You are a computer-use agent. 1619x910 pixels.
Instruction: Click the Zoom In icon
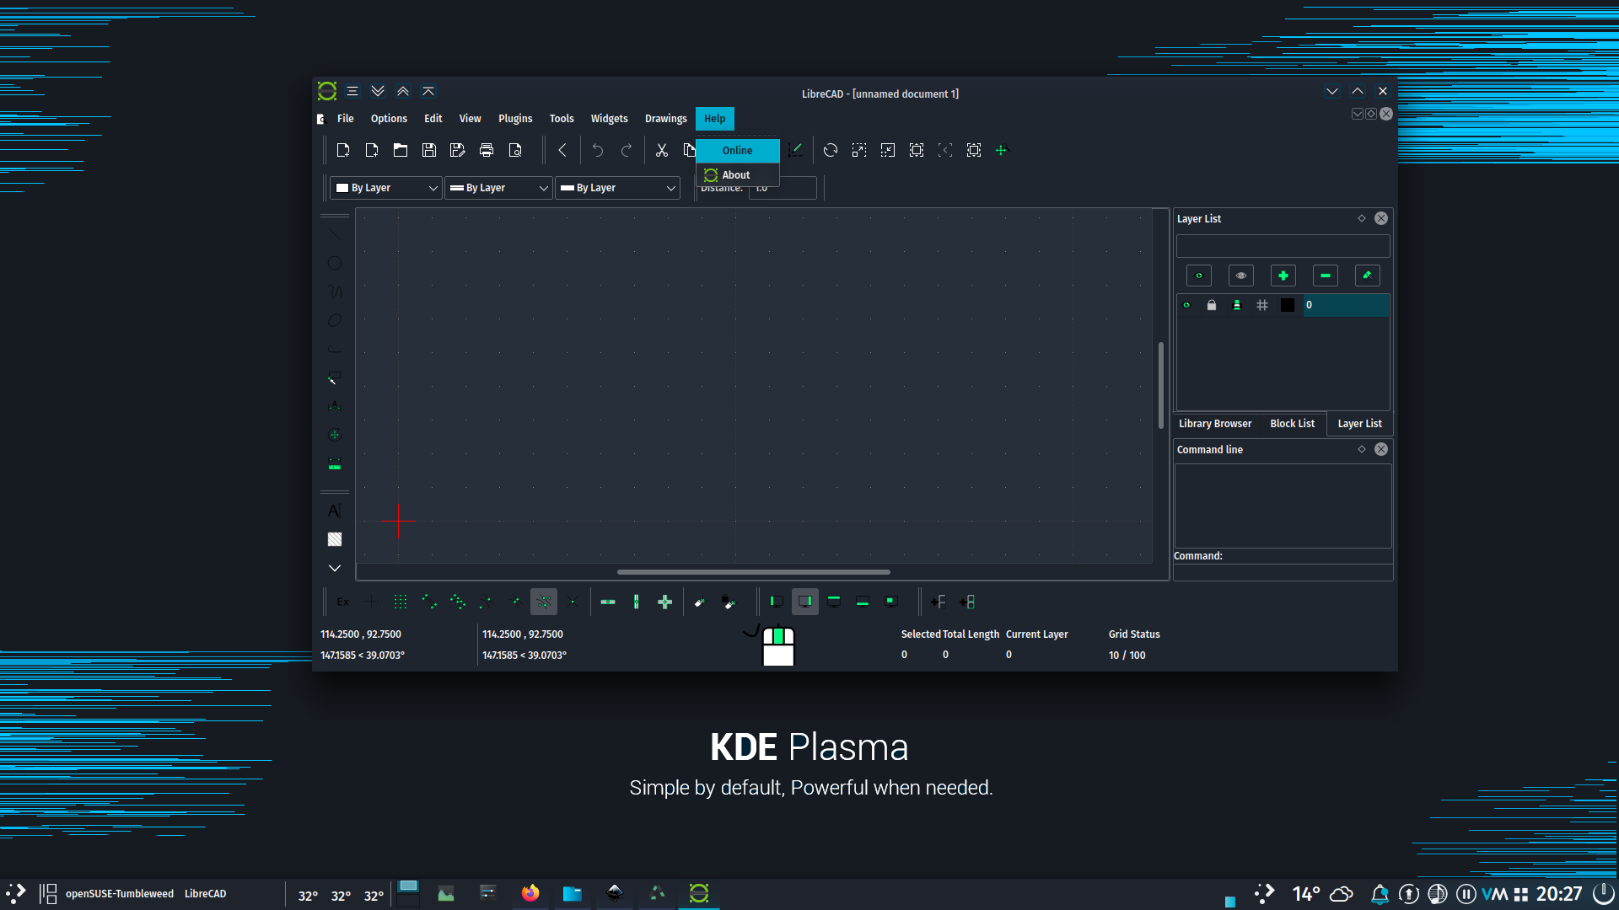(x=859, y=150)
